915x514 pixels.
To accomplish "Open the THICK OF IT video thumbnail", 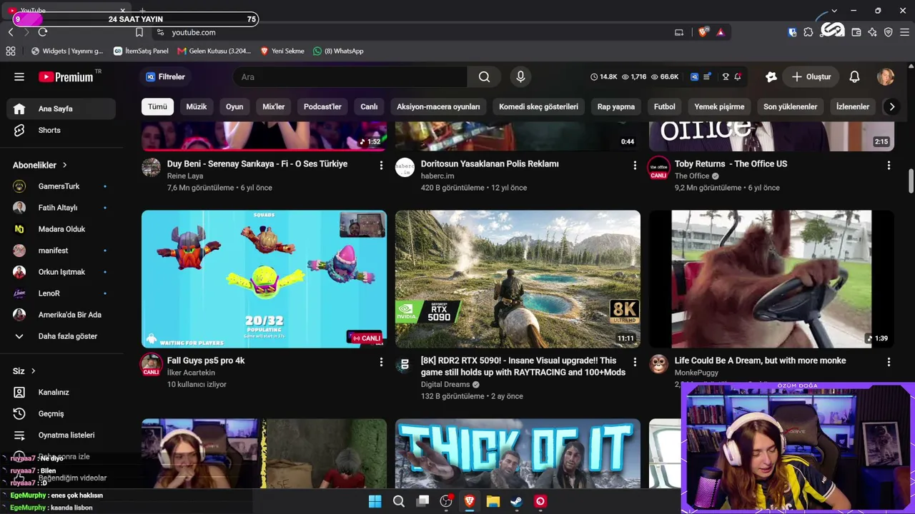I will click(x=518, y=453).
